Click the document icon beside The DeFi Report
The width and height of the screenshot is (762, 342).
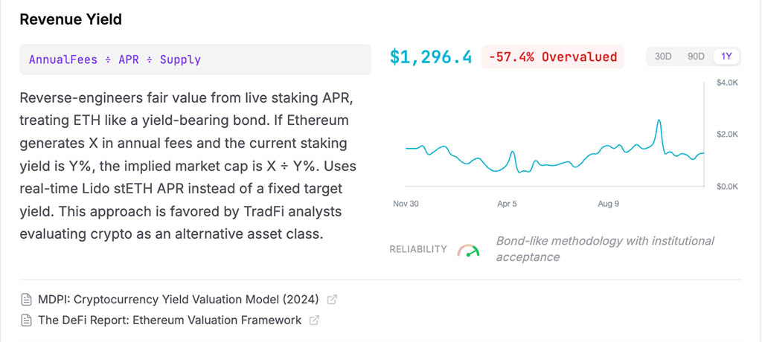pos(27,320)
